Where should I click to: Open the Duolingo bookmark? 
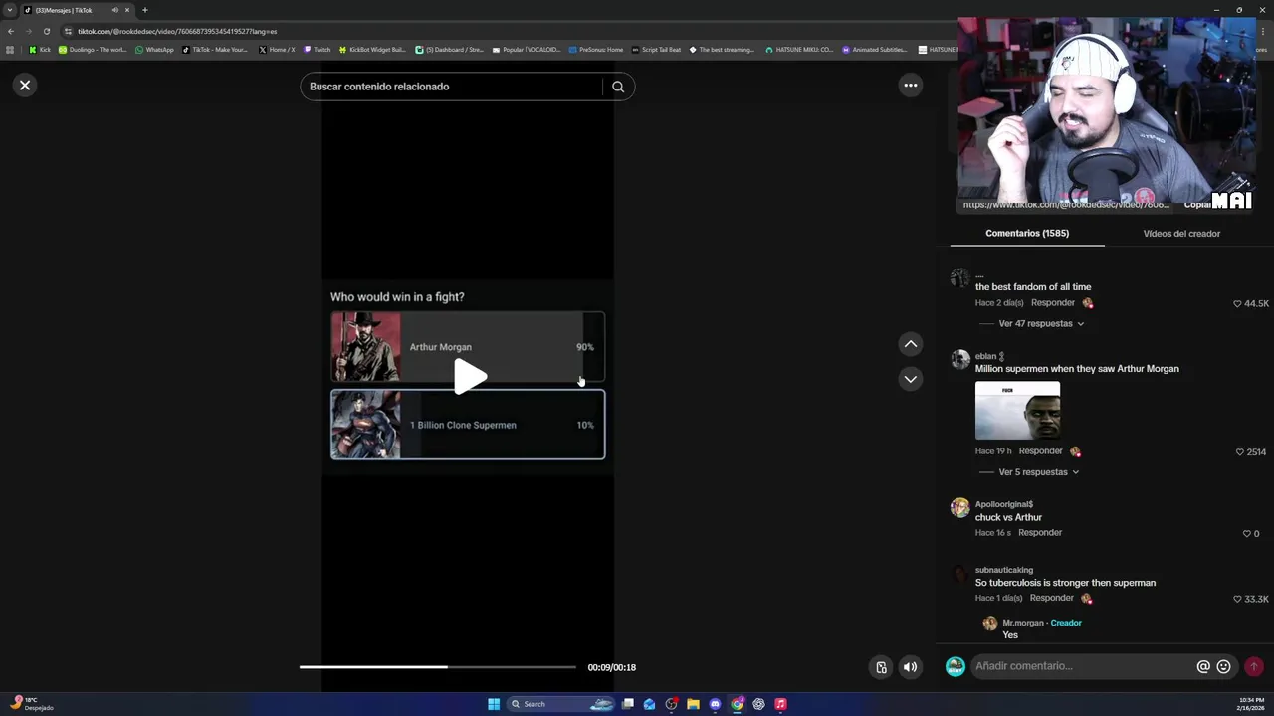93,50
